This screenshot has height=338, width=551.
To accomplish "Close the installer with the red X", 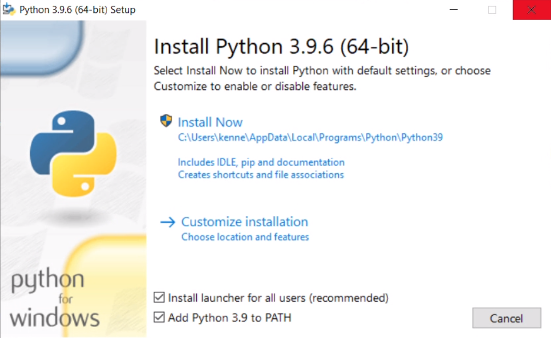I will (531, 9).
